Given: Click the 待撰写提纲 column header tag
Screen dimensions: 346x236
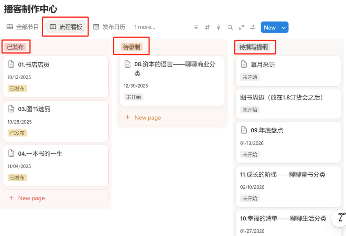Looking at the screenshot, I should [254, 47].
